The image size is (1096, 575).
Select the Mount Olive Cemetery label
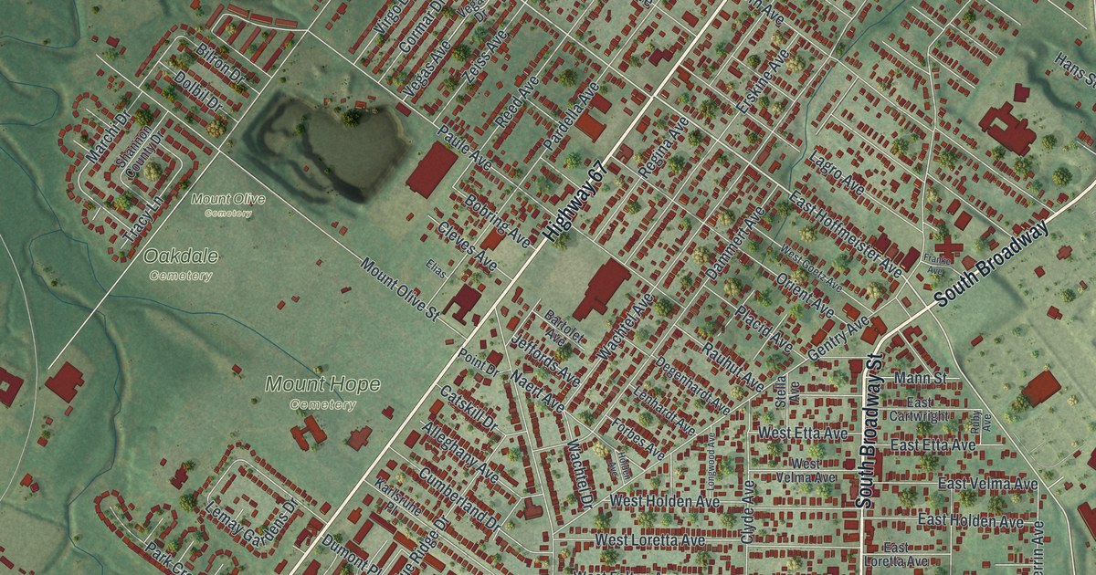click(x=228, y=204)
